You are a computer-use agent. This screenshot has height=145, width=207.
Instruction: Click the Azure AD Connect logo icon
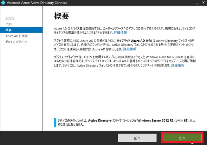3,3
